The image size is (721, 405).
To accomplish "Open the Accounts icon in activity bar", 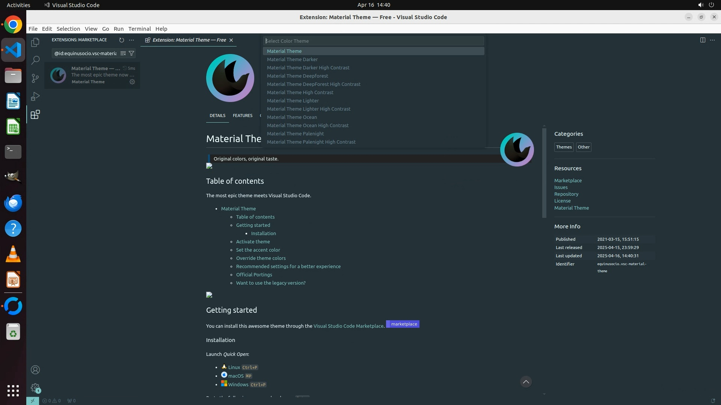I will point(35,370).
